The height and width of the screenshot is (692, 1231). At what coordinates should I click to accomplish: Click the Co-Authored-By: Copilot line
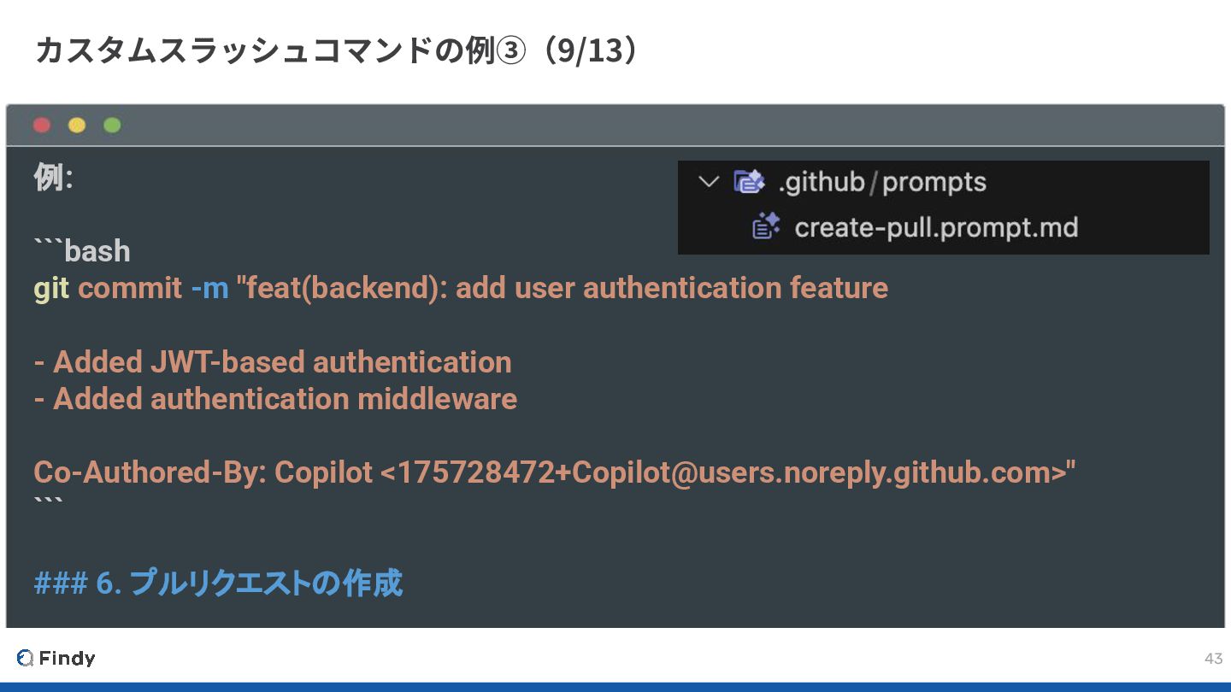point(555,472)
